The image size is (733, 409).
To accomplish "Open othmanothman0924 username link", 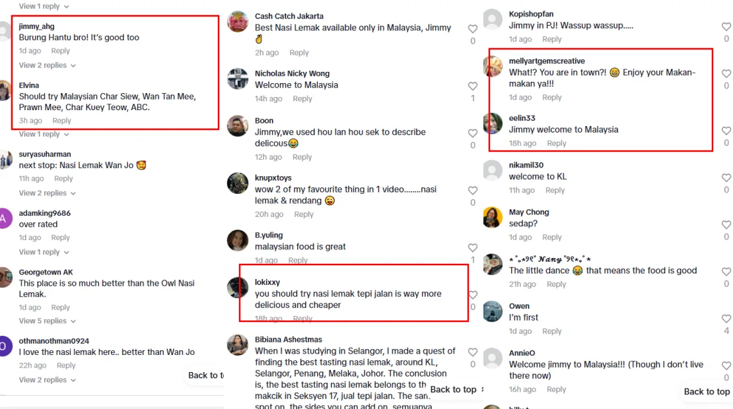I will point(53,341).
